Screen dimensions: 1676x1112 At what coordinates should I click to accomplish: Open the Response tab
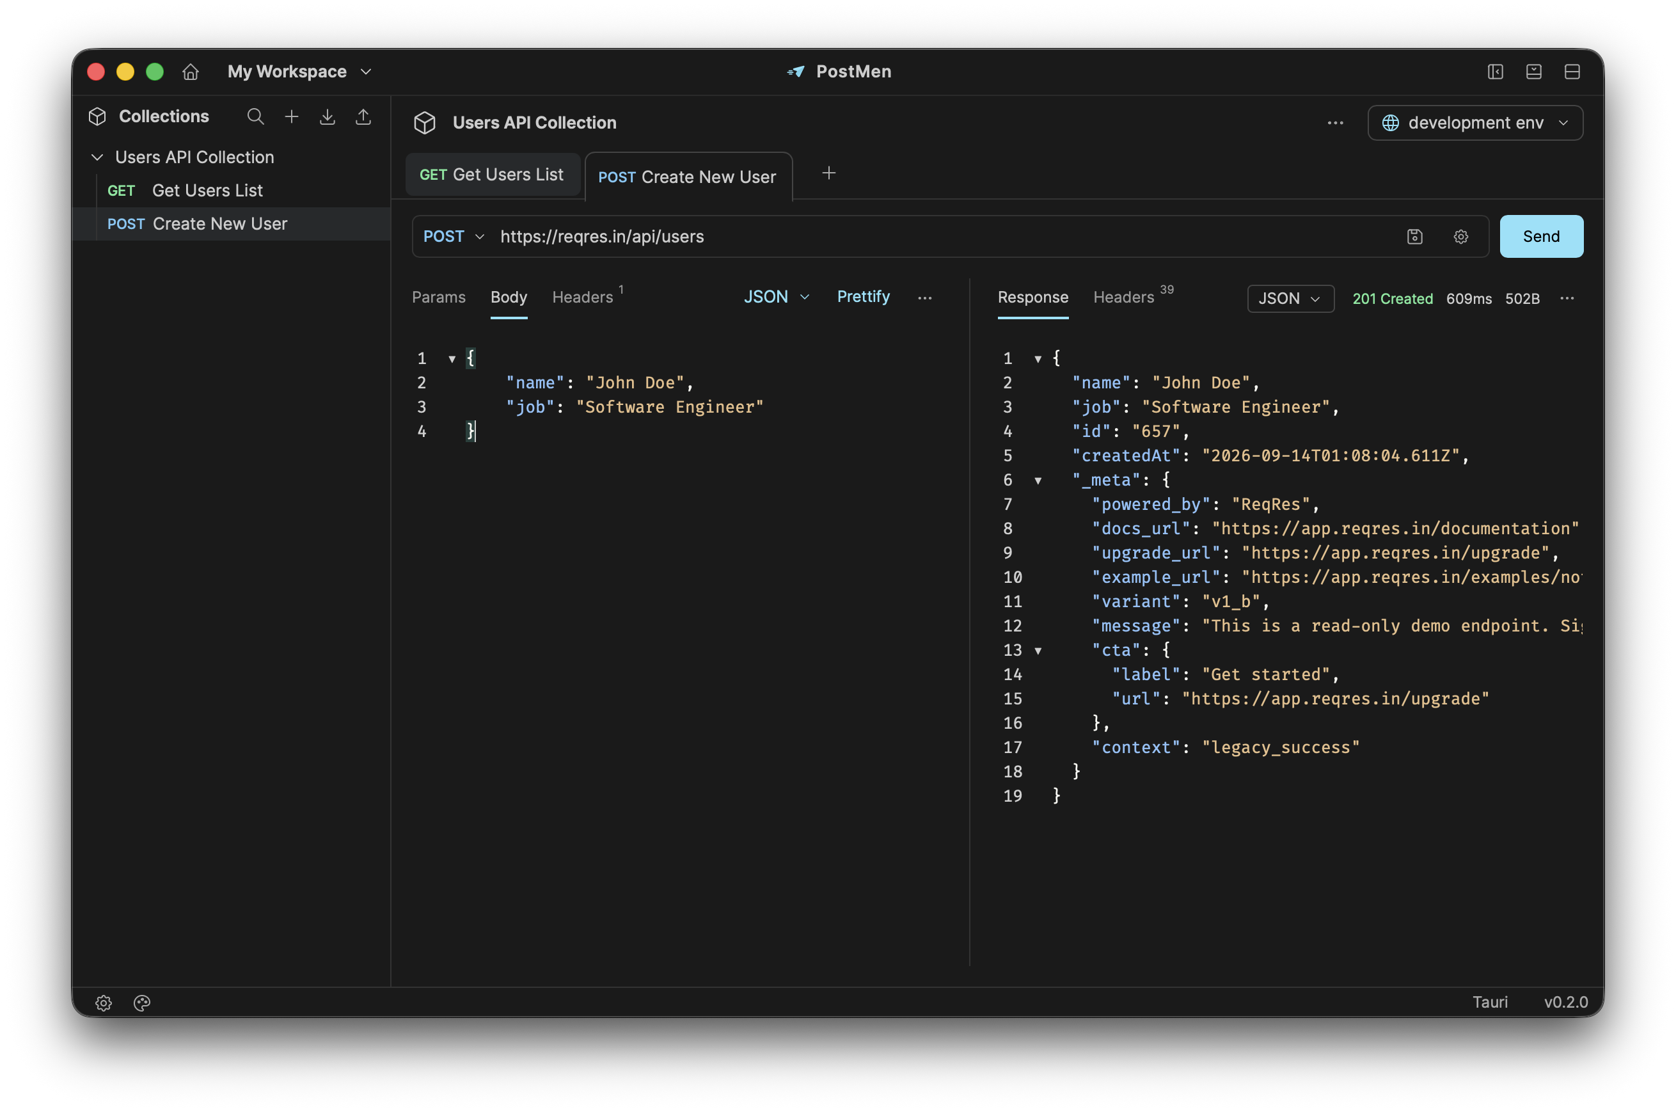coord(1032,297)
